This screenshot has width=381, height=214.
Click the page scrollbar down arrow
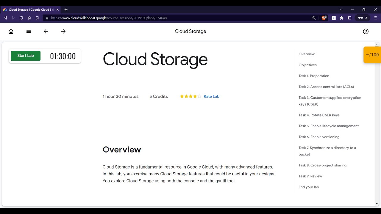[x=377, y=204]
